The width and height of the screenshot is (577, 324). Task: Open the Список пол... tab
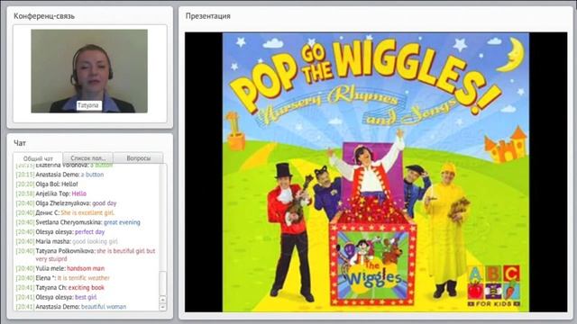[x=88, y=158]
